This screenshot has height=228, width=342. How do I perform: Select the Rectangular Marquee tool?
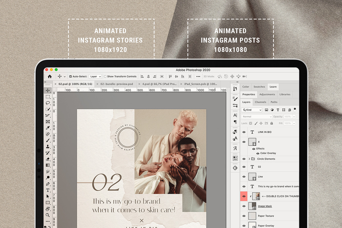(x=48, y=97)
